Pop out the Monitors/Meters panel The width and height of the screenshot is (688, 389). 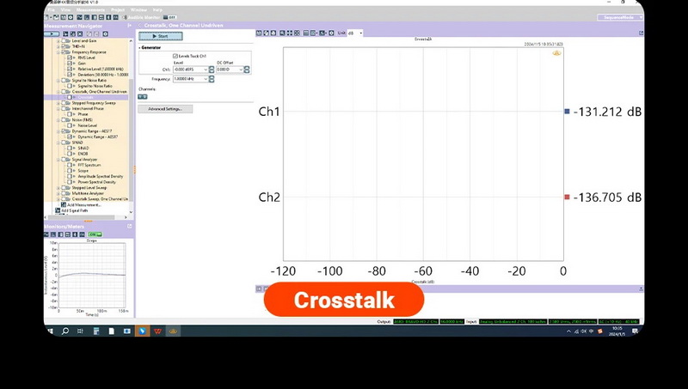[130, 226]
